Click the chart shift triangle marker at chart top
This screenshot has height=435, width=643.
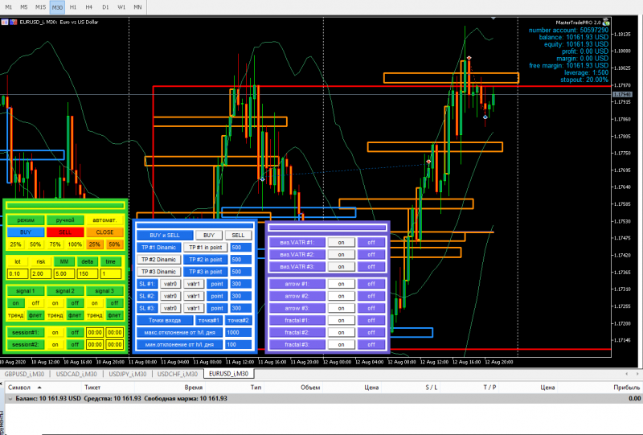pyautogui.click(x=494, y=18)
